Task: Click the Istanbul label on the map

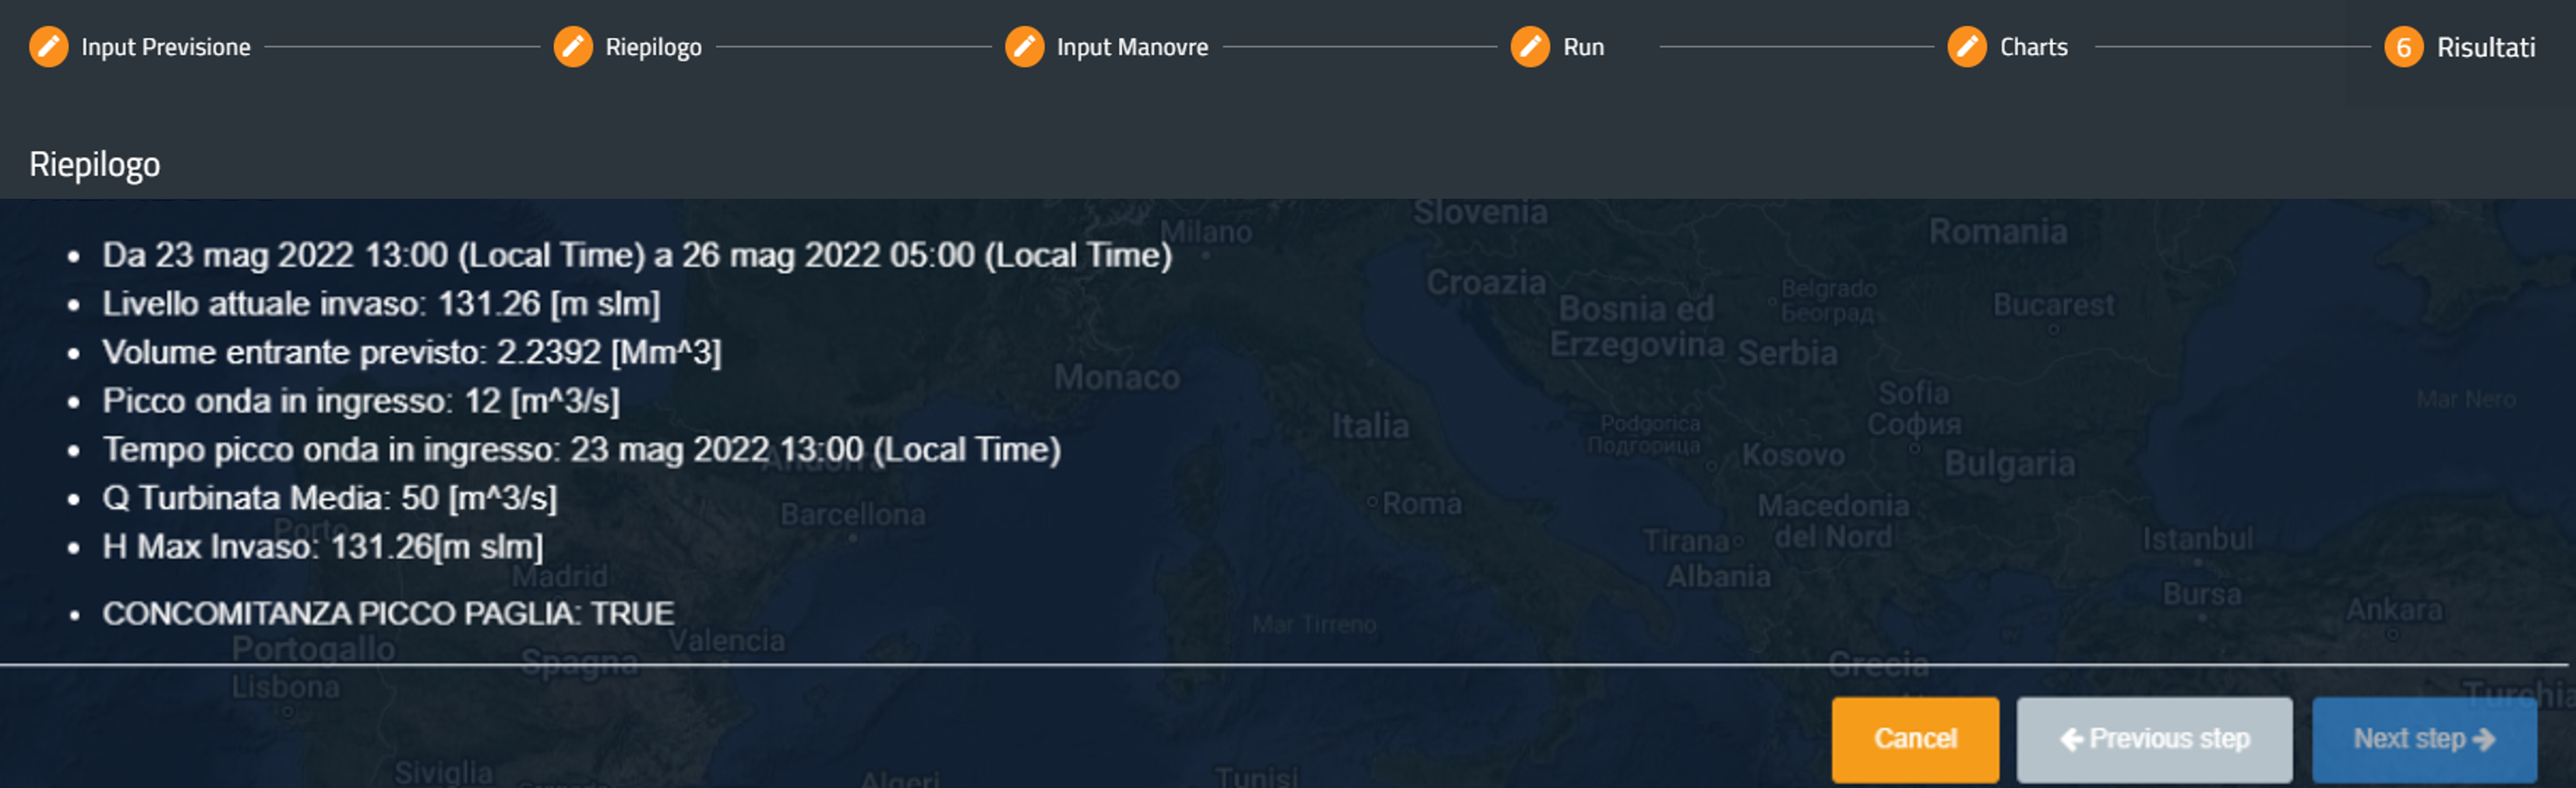Action: point(2197,539)
